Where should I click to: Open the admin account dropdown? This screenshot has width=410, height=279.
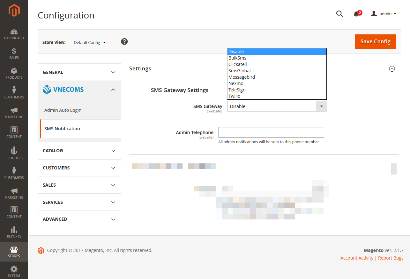point(384,14)
